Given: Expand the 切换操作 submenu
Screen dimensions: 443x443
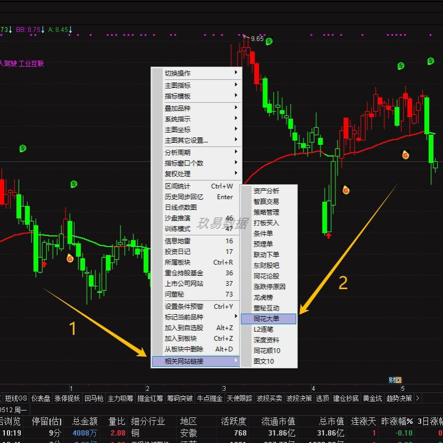Looking at the screenshot, I should tap(196, 73).
